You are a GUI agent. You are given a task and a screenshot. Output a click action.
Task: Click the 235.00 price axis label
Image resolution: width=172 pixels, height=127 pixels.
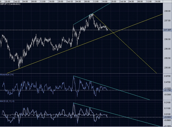pos(167,68)
